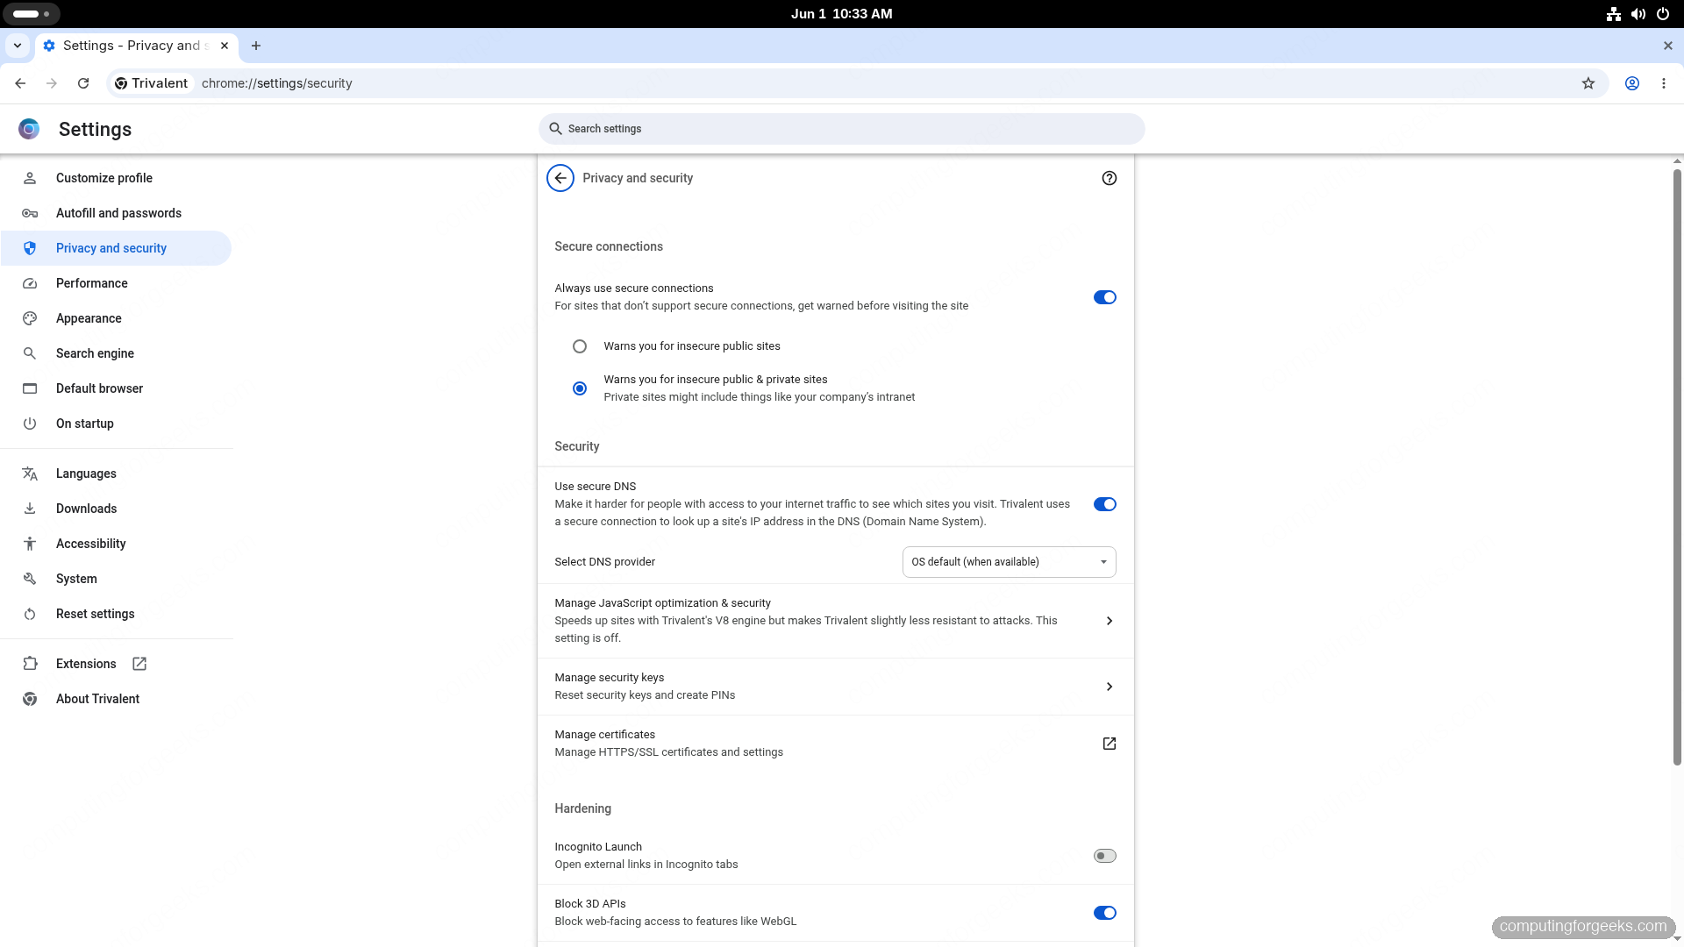Enable the Incognito Launch toggle
This screenshot has height=947, width=1684.
(x=1105, y=856)
